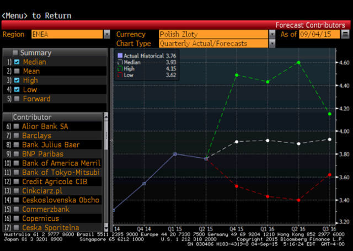Click the Polish Zloty currency field
The width and height of the screenshot is (353, 251).
point(213,34)
